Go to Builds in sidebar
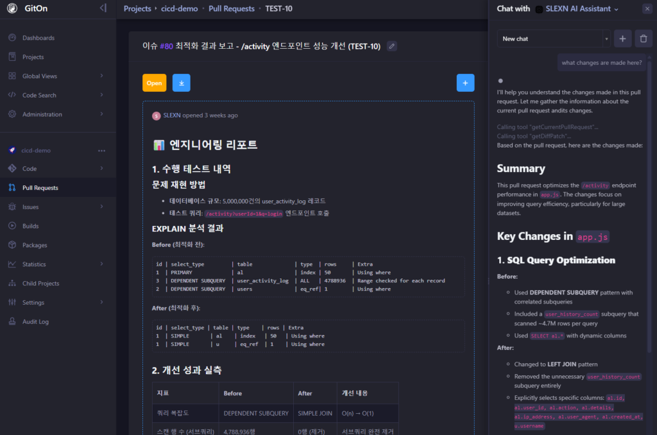 [30, 226]
